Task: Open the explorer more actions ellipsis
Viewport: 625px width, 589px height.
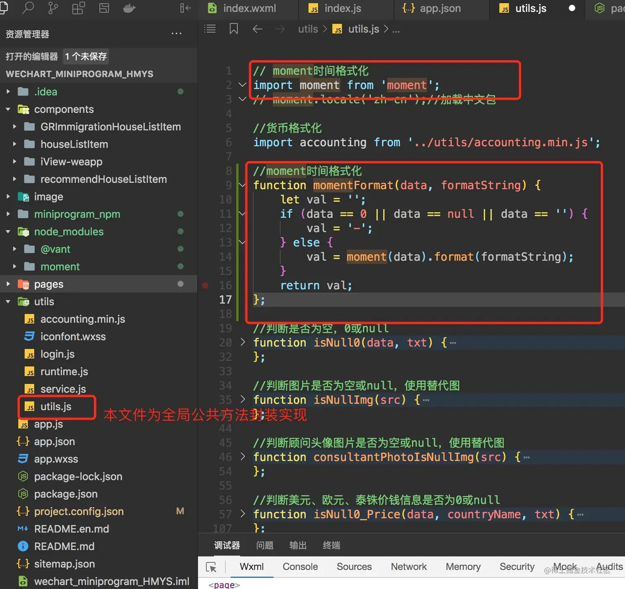Action: [177, 33]
